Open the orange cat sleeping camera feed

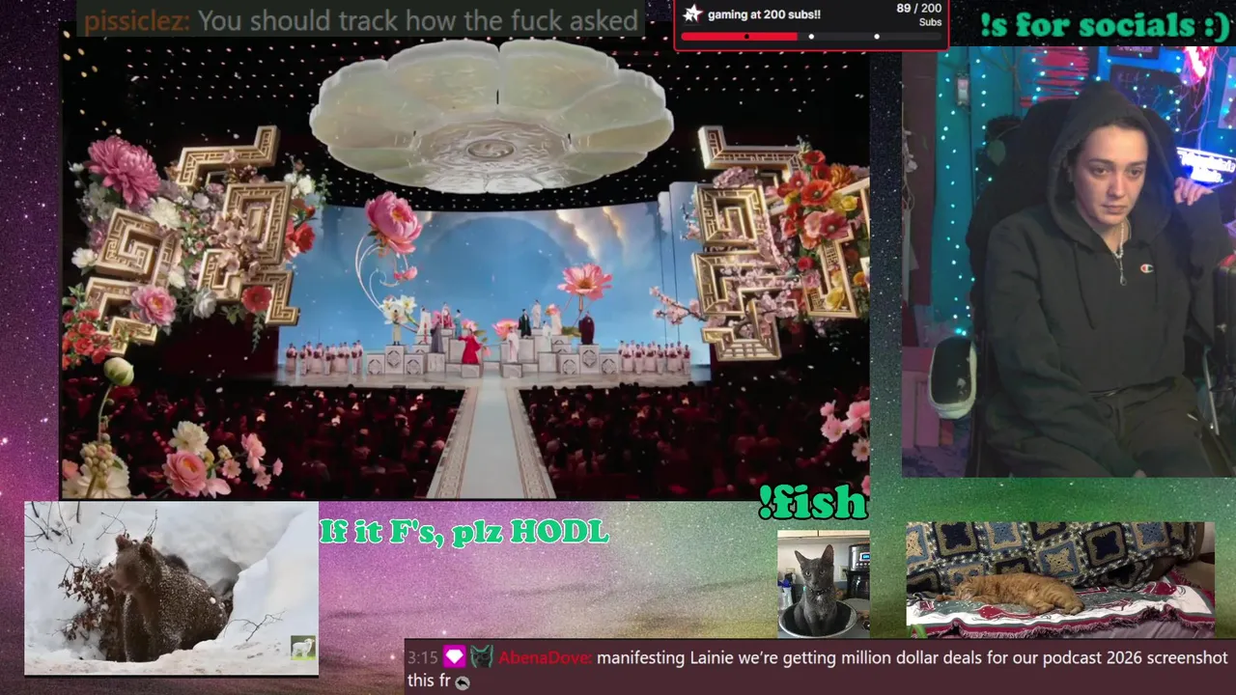[1060, 580]
